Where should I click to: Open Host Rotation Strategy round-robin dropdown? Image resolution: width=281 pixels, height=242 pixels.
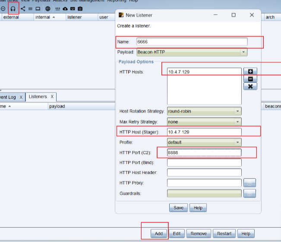tap(237, 111)
